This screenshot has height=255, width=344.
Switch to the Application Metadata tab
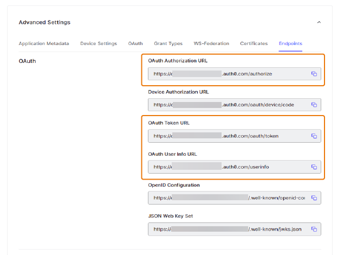44,43
